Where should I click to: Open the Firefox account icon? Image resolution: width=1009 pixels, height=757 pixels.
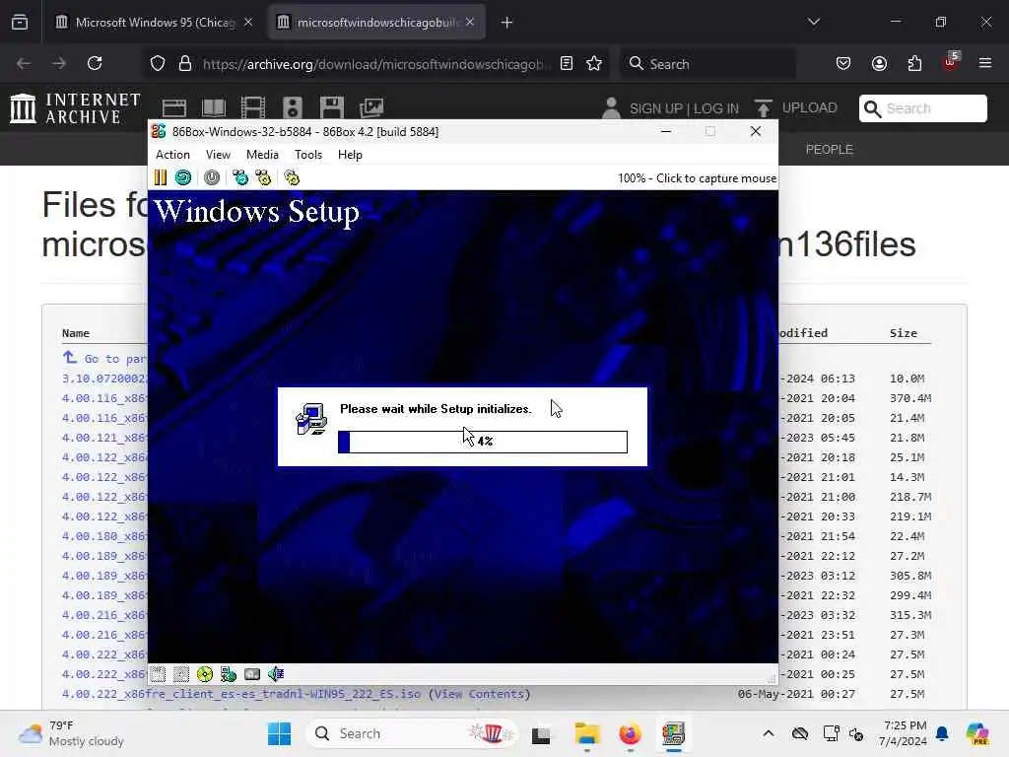coord(879,63)
